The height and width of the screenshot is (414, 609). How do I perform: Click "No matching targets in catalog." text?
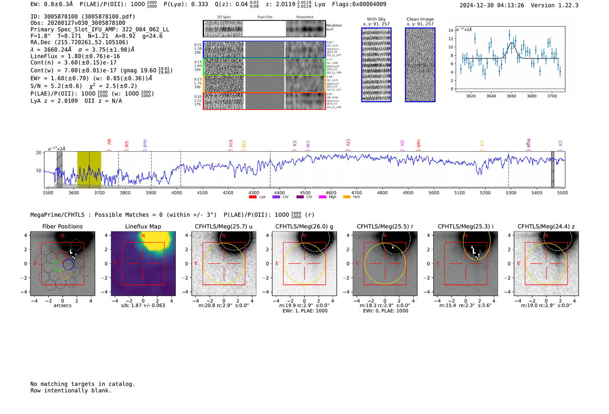pos(83,384)
